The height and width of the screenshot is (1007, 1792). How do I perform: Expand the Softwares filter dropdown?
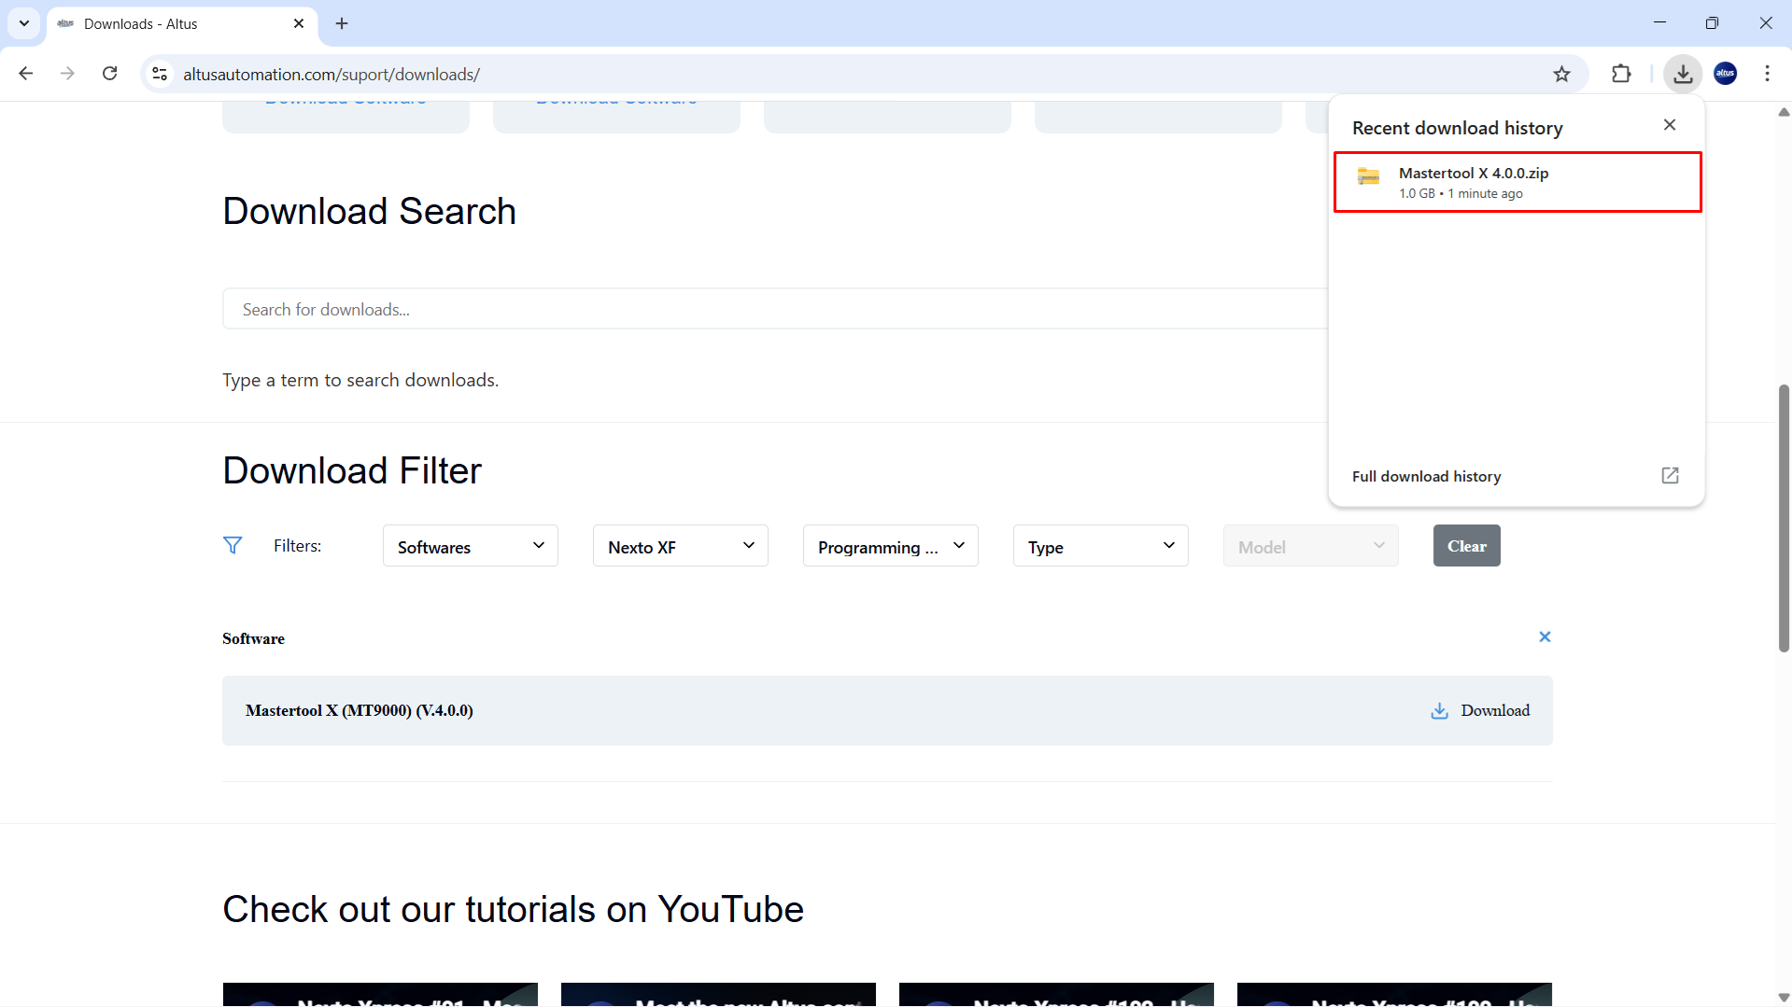coord(470,546)
